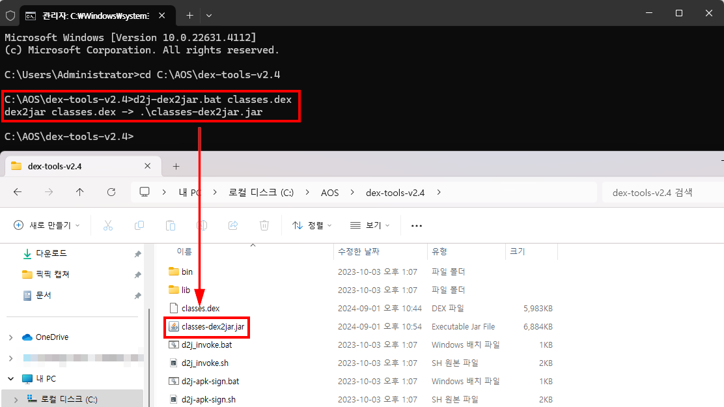The height and width of the screenshot is (407, 724).
Task: Expand chevron after monitor icon in address bar
Action: tap(164, 192)
